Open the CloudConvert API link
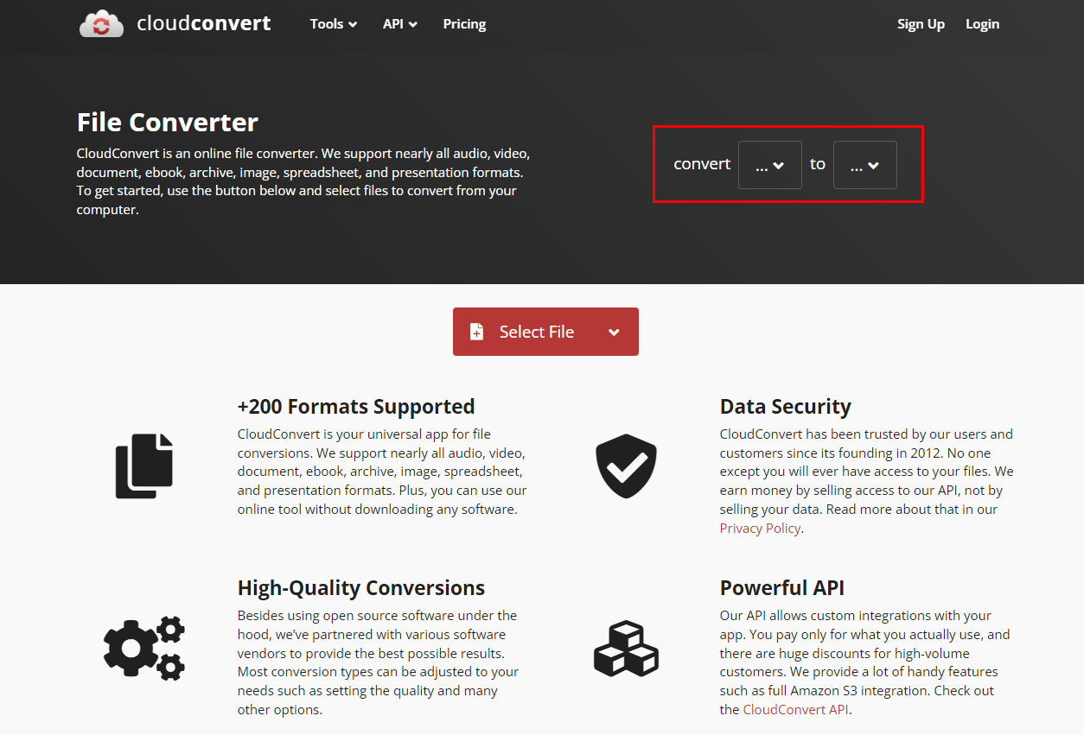The height and width of the screenshot is (735, 1084). [x=796, y=709]
